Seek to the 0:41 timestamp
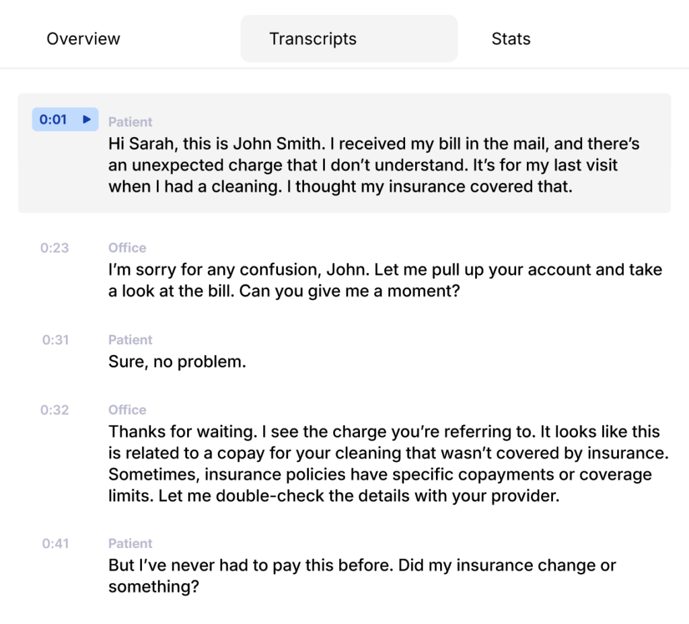This screenshot has width=689, height=624. point(55,544)
